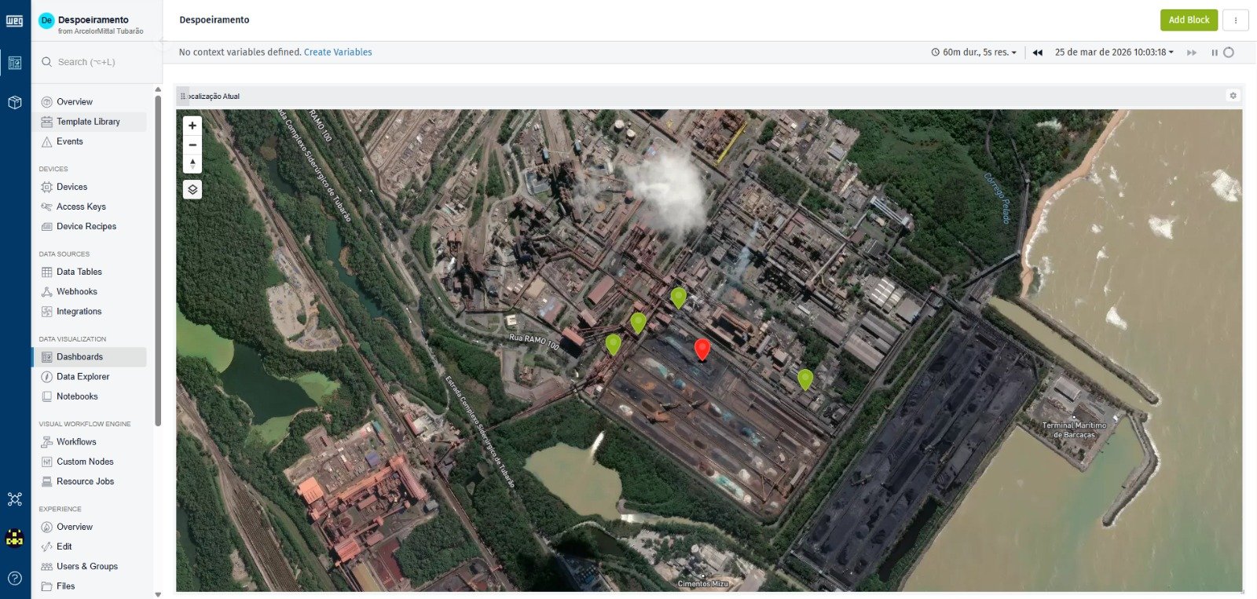
Task: Reset the map compass bearing
Action: click(x=192, y=164)
